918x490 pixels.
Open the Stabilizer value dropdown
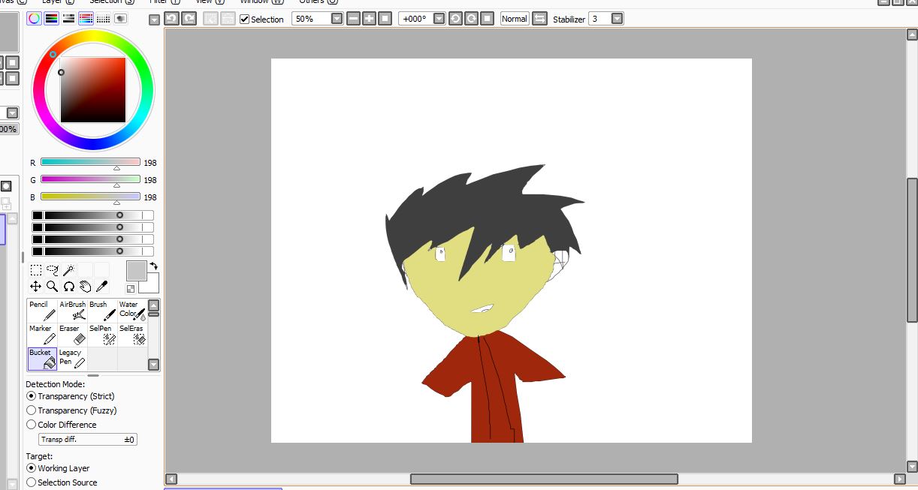[617, 19]
